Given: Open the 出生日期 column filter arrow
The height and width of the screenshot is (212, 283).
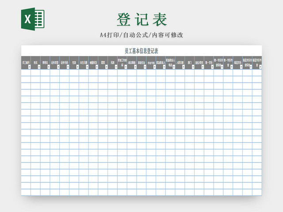Looking at the screenshot, I should coord(87,67).
